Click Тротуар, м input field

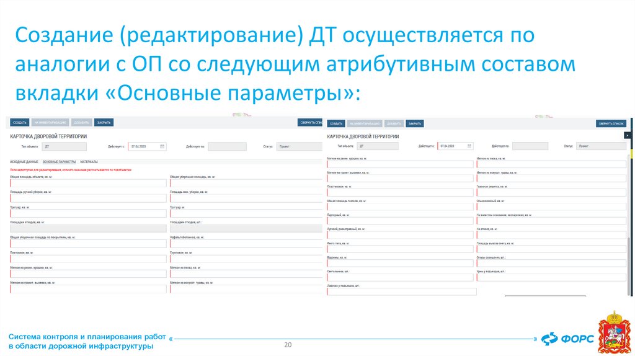[246, 213]
